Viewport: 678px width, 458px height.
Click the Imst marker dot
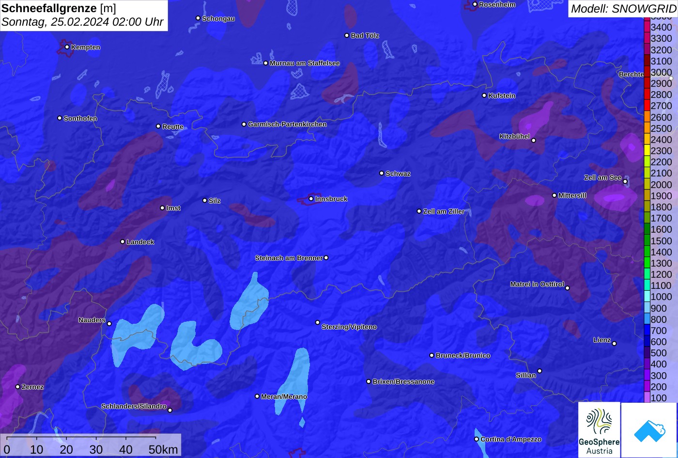coord(162,208)
